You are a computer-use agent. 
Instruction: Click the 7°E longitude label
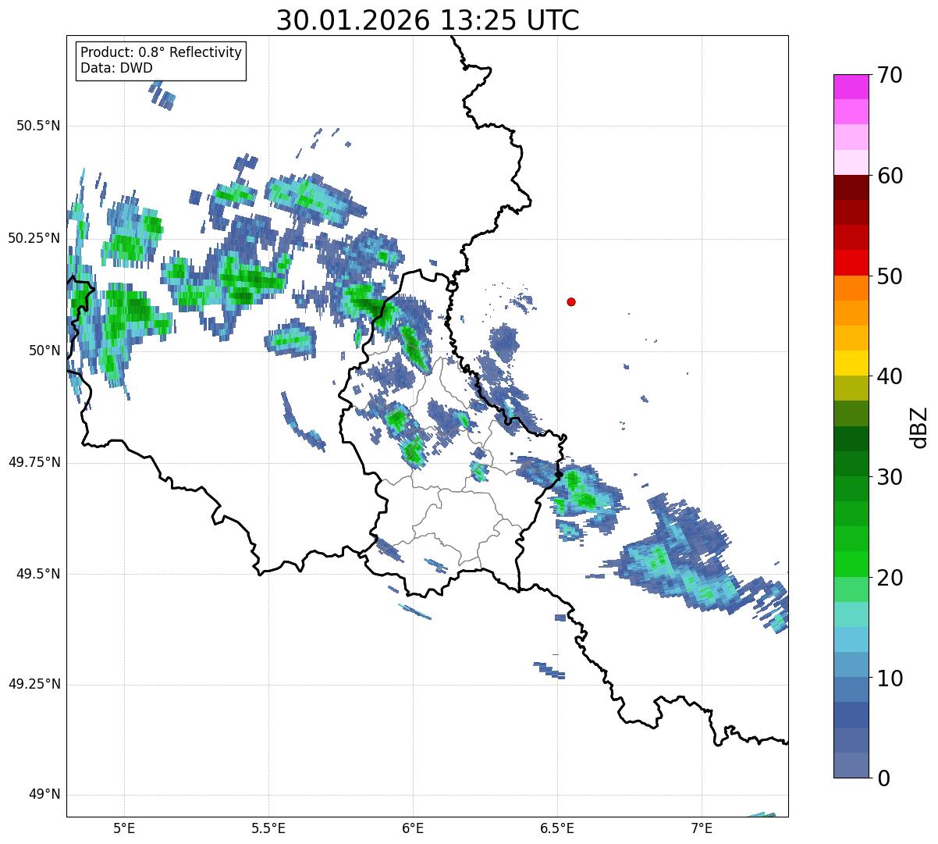[702, 828]
